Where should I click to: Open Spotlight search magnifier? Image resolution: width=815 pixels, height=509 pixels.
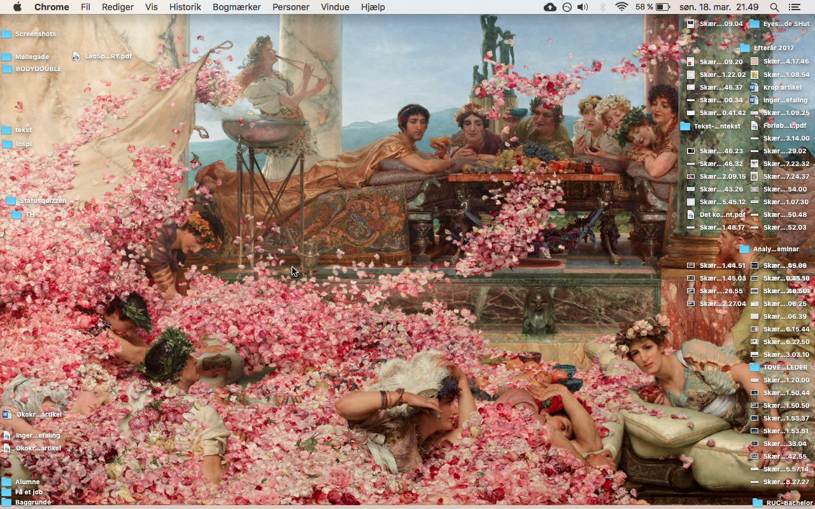click(774, 7)
